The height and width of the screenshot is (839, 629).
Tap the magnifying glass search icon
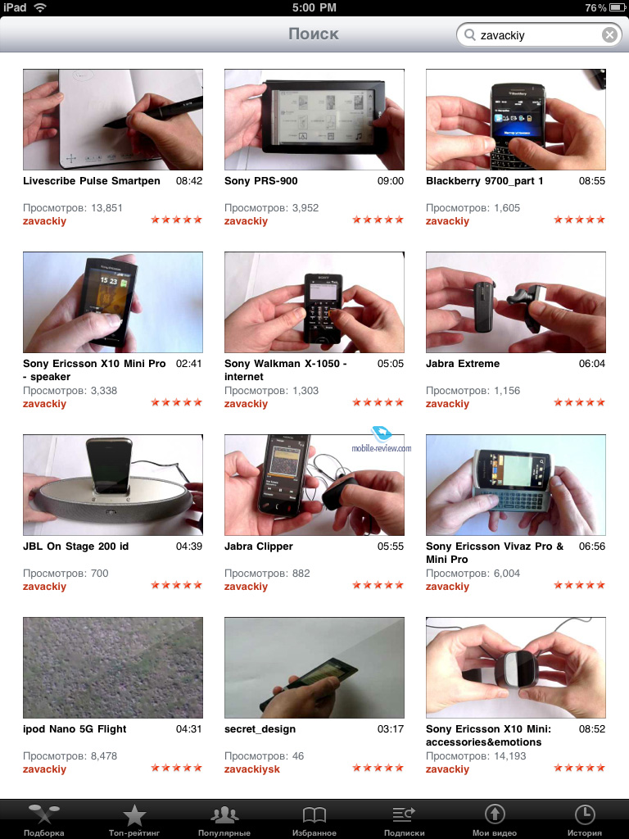(x=469, y=34)
